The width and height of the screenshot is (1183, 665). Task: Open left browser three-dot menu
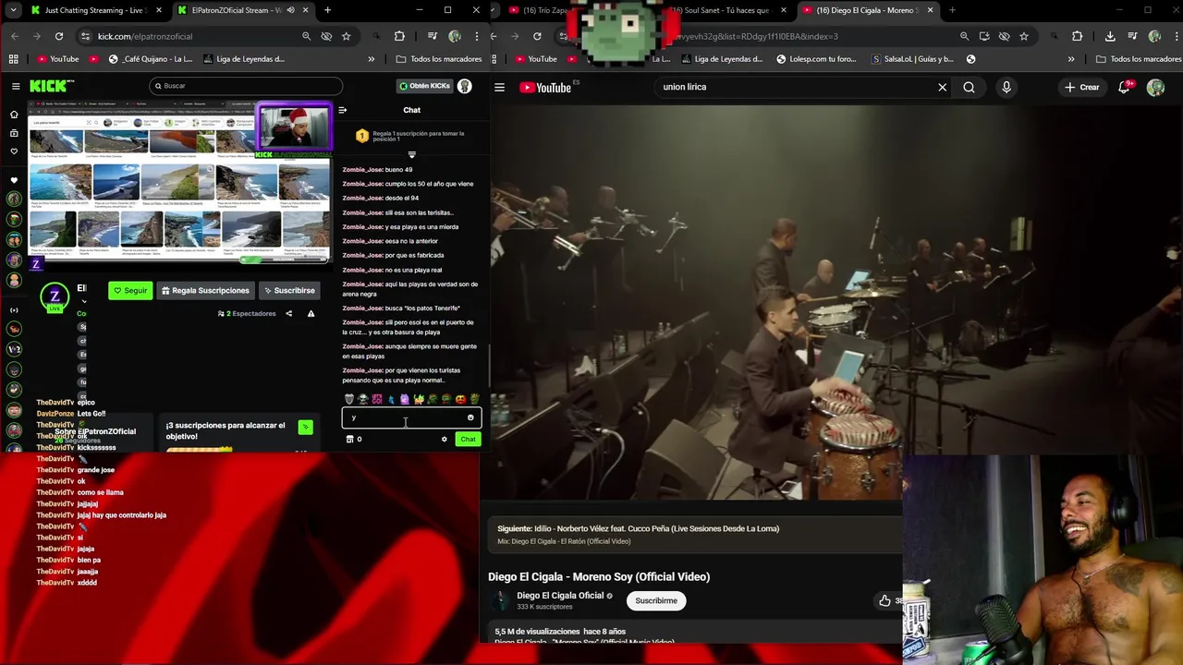pos(479,36)
